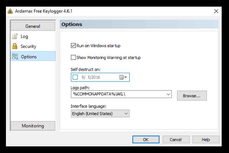The width and height of the screenshot is (229, 153).
Task: Click the Ardamax eye icon in title bar
Action: [x=10, y=11]
